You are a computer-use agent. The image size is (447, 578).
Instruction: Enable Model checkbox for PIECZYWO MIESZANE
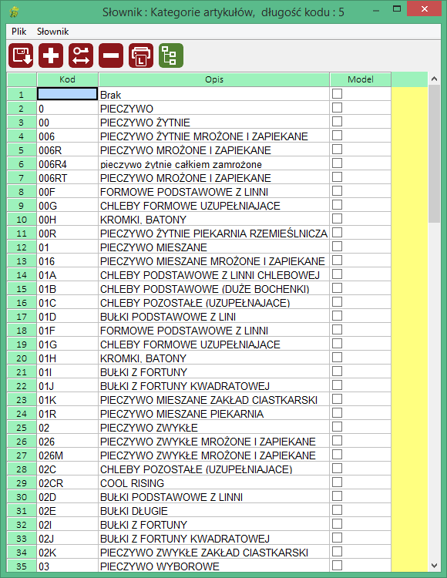coord(337,247)
